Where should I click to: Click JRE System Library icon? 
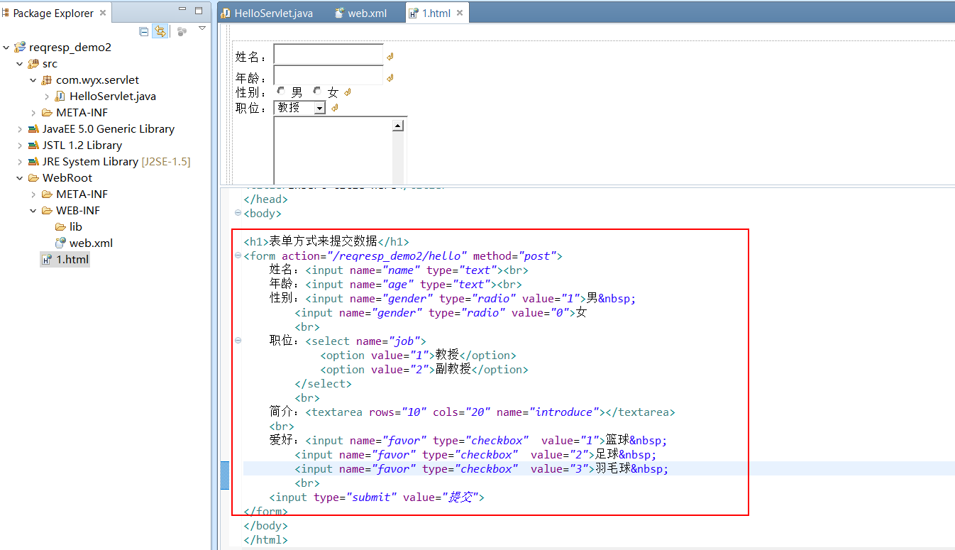(33, 162)
